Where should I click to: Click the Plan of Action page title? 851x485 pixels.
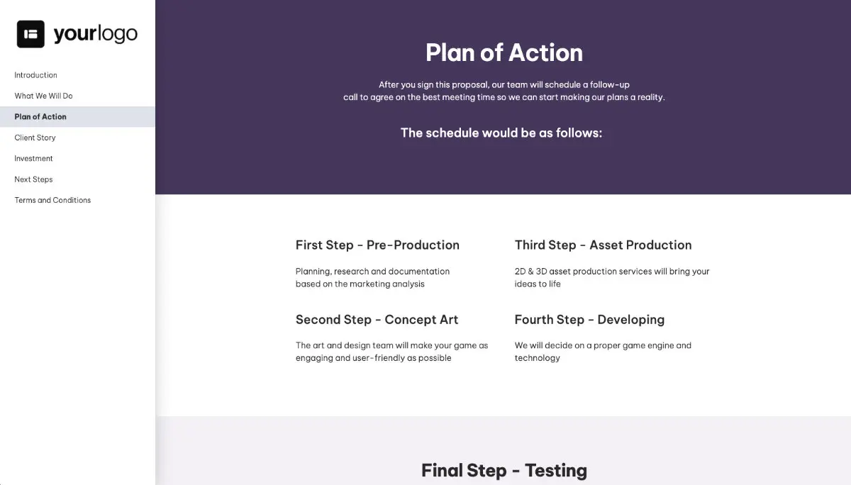coord(504,52)
